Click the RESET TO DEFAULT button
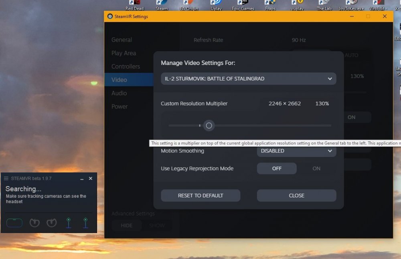401x259 pixels. pos(200,195)
